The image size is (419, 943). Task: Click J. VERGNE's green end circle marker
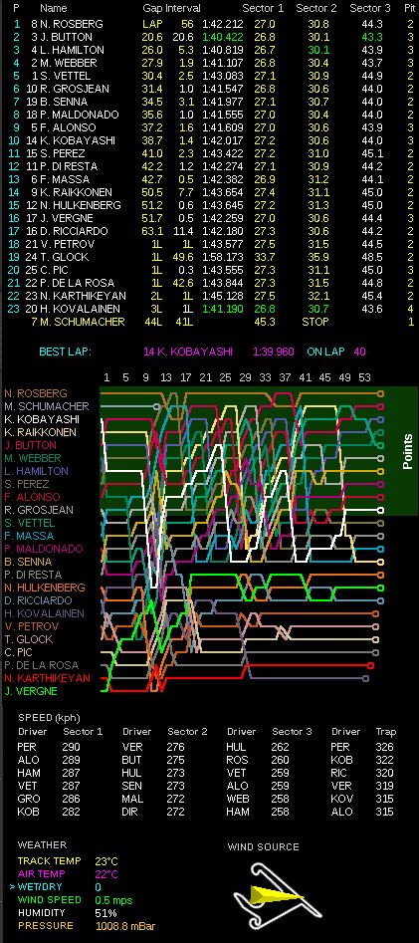click(380, 588)
